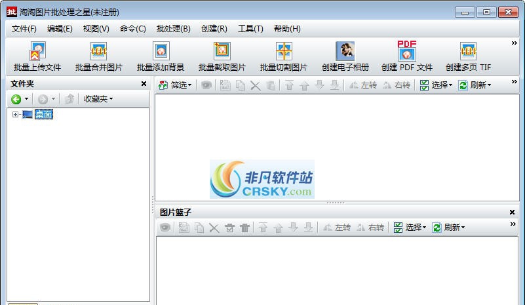Click the move-down arrow in 图片篮子 toolbar
Image resolution: width=525 pixels, height=305 pixels.
pos(293,227)
